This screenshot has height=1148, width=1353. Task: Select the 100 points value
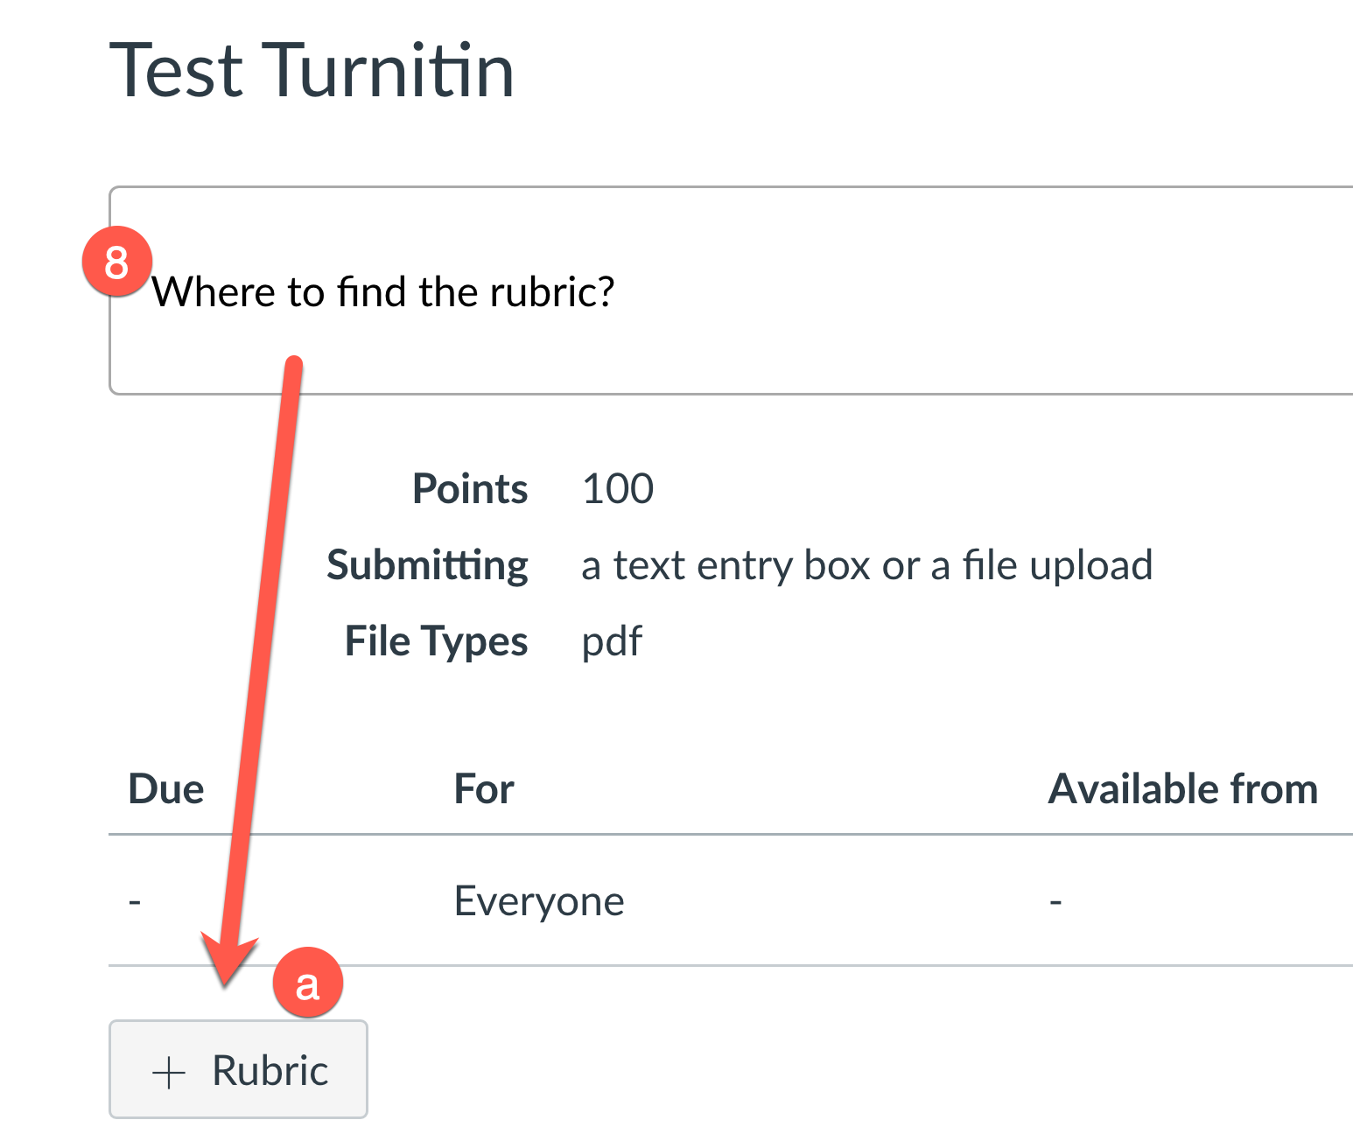pos(618,489)
